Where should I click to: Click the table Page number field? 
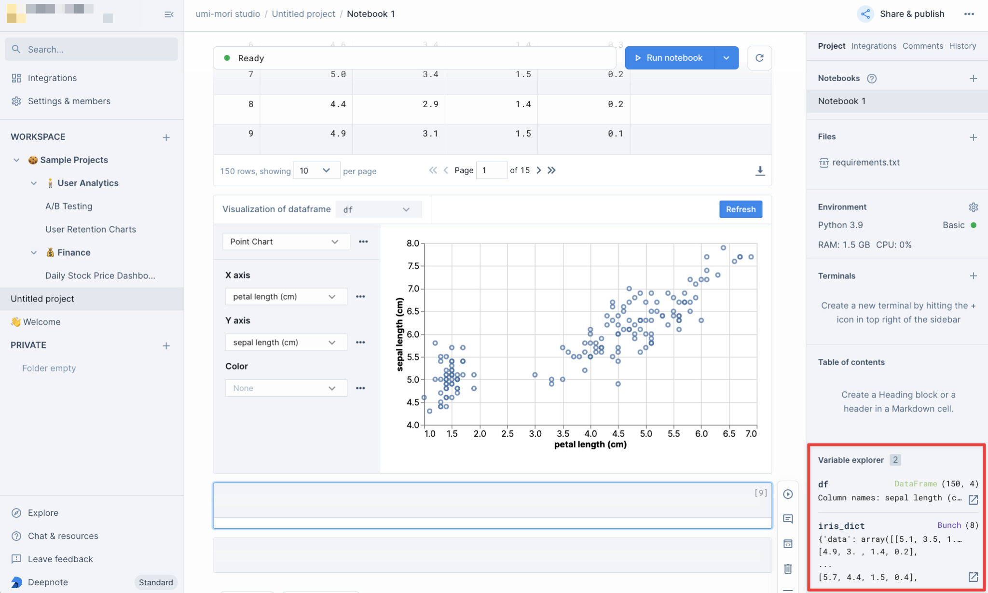point(491,170)
